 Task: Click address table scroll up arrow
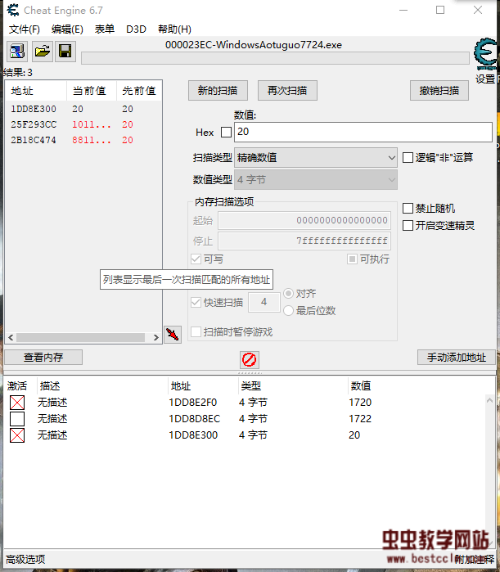coord(490,400)
